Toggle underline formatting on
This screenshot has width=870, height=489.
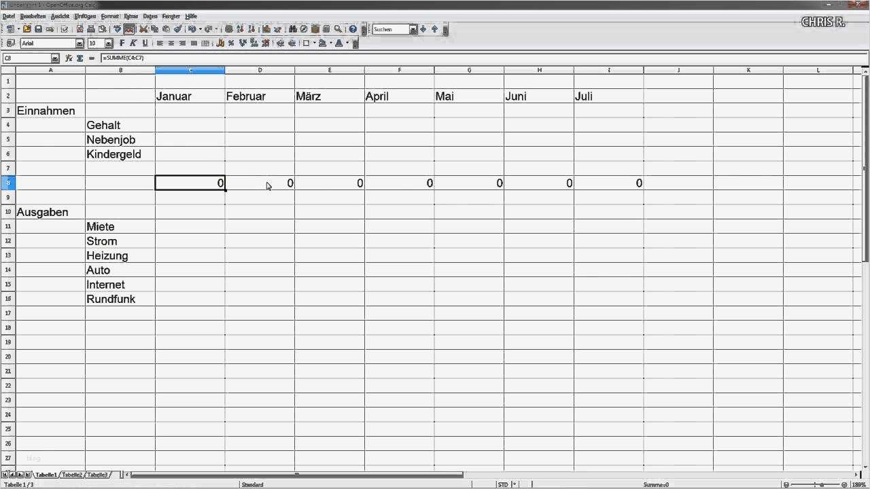pyautogui.click(x=145, y=43)
